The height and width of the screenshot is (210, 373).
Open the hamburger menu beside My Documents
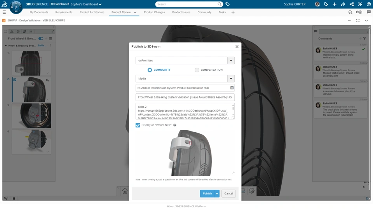pyautogui.click(x=4, y=12)
